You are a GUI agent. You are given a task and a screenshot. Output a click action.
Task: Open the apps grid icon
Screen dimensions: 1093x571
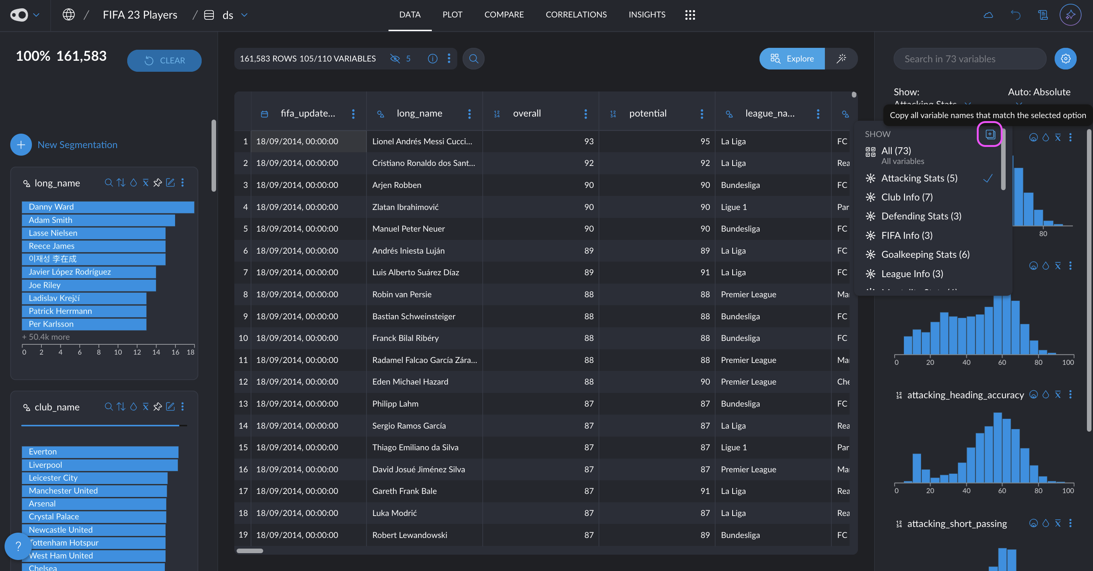click(690, 15)
